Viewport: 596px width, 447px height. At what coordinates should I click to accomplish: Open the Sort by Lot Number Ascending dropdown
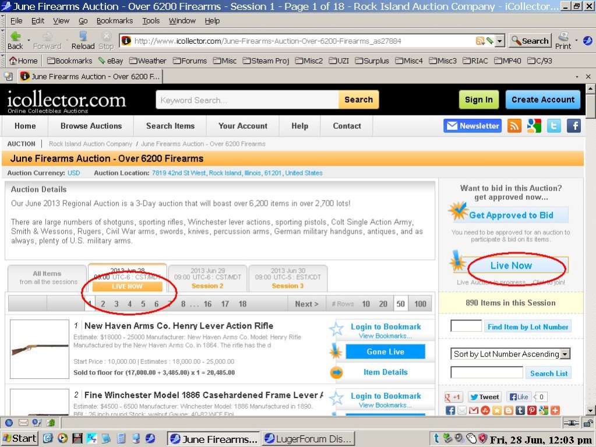(x=566, y=354)
